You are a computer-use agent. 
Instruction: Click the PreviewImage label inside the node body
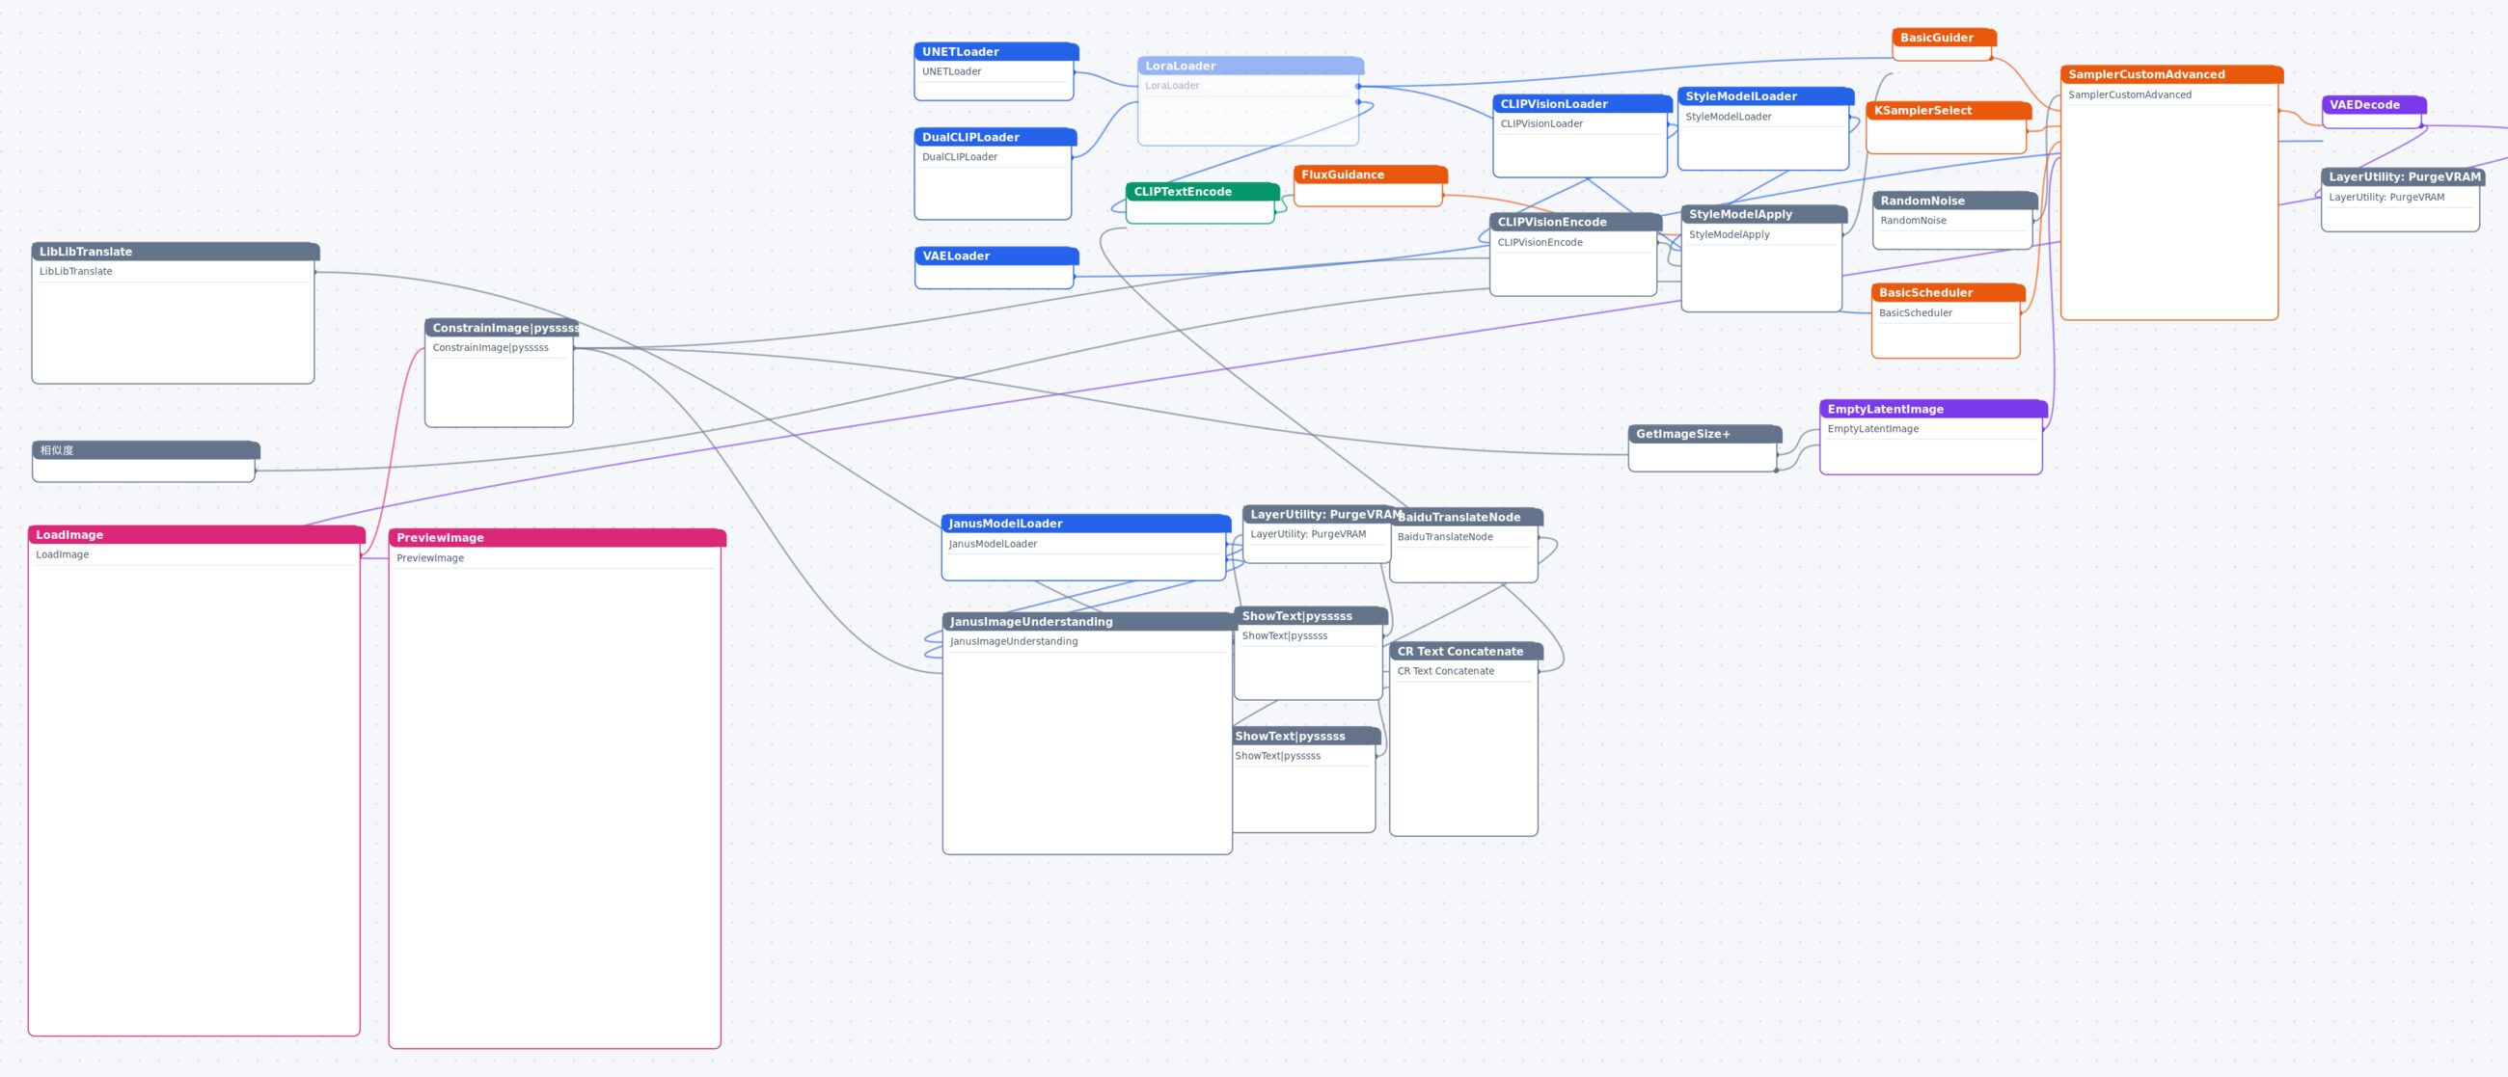pos(430,558)
